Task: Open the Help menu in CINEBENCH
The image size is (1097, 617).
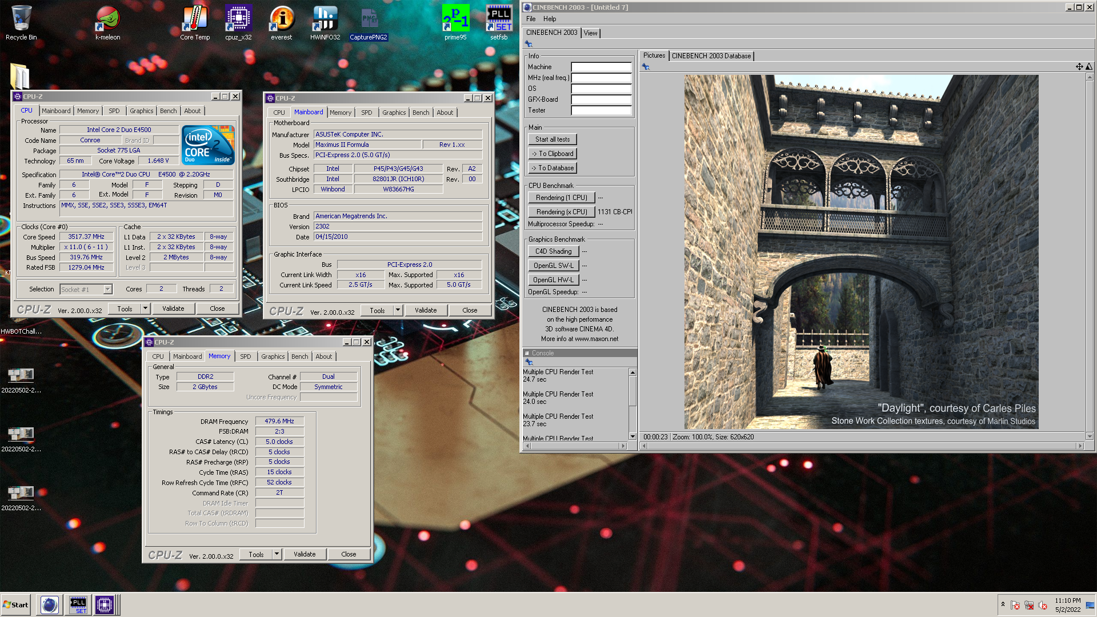Action: pyautogui.click(x=550, y=19)
